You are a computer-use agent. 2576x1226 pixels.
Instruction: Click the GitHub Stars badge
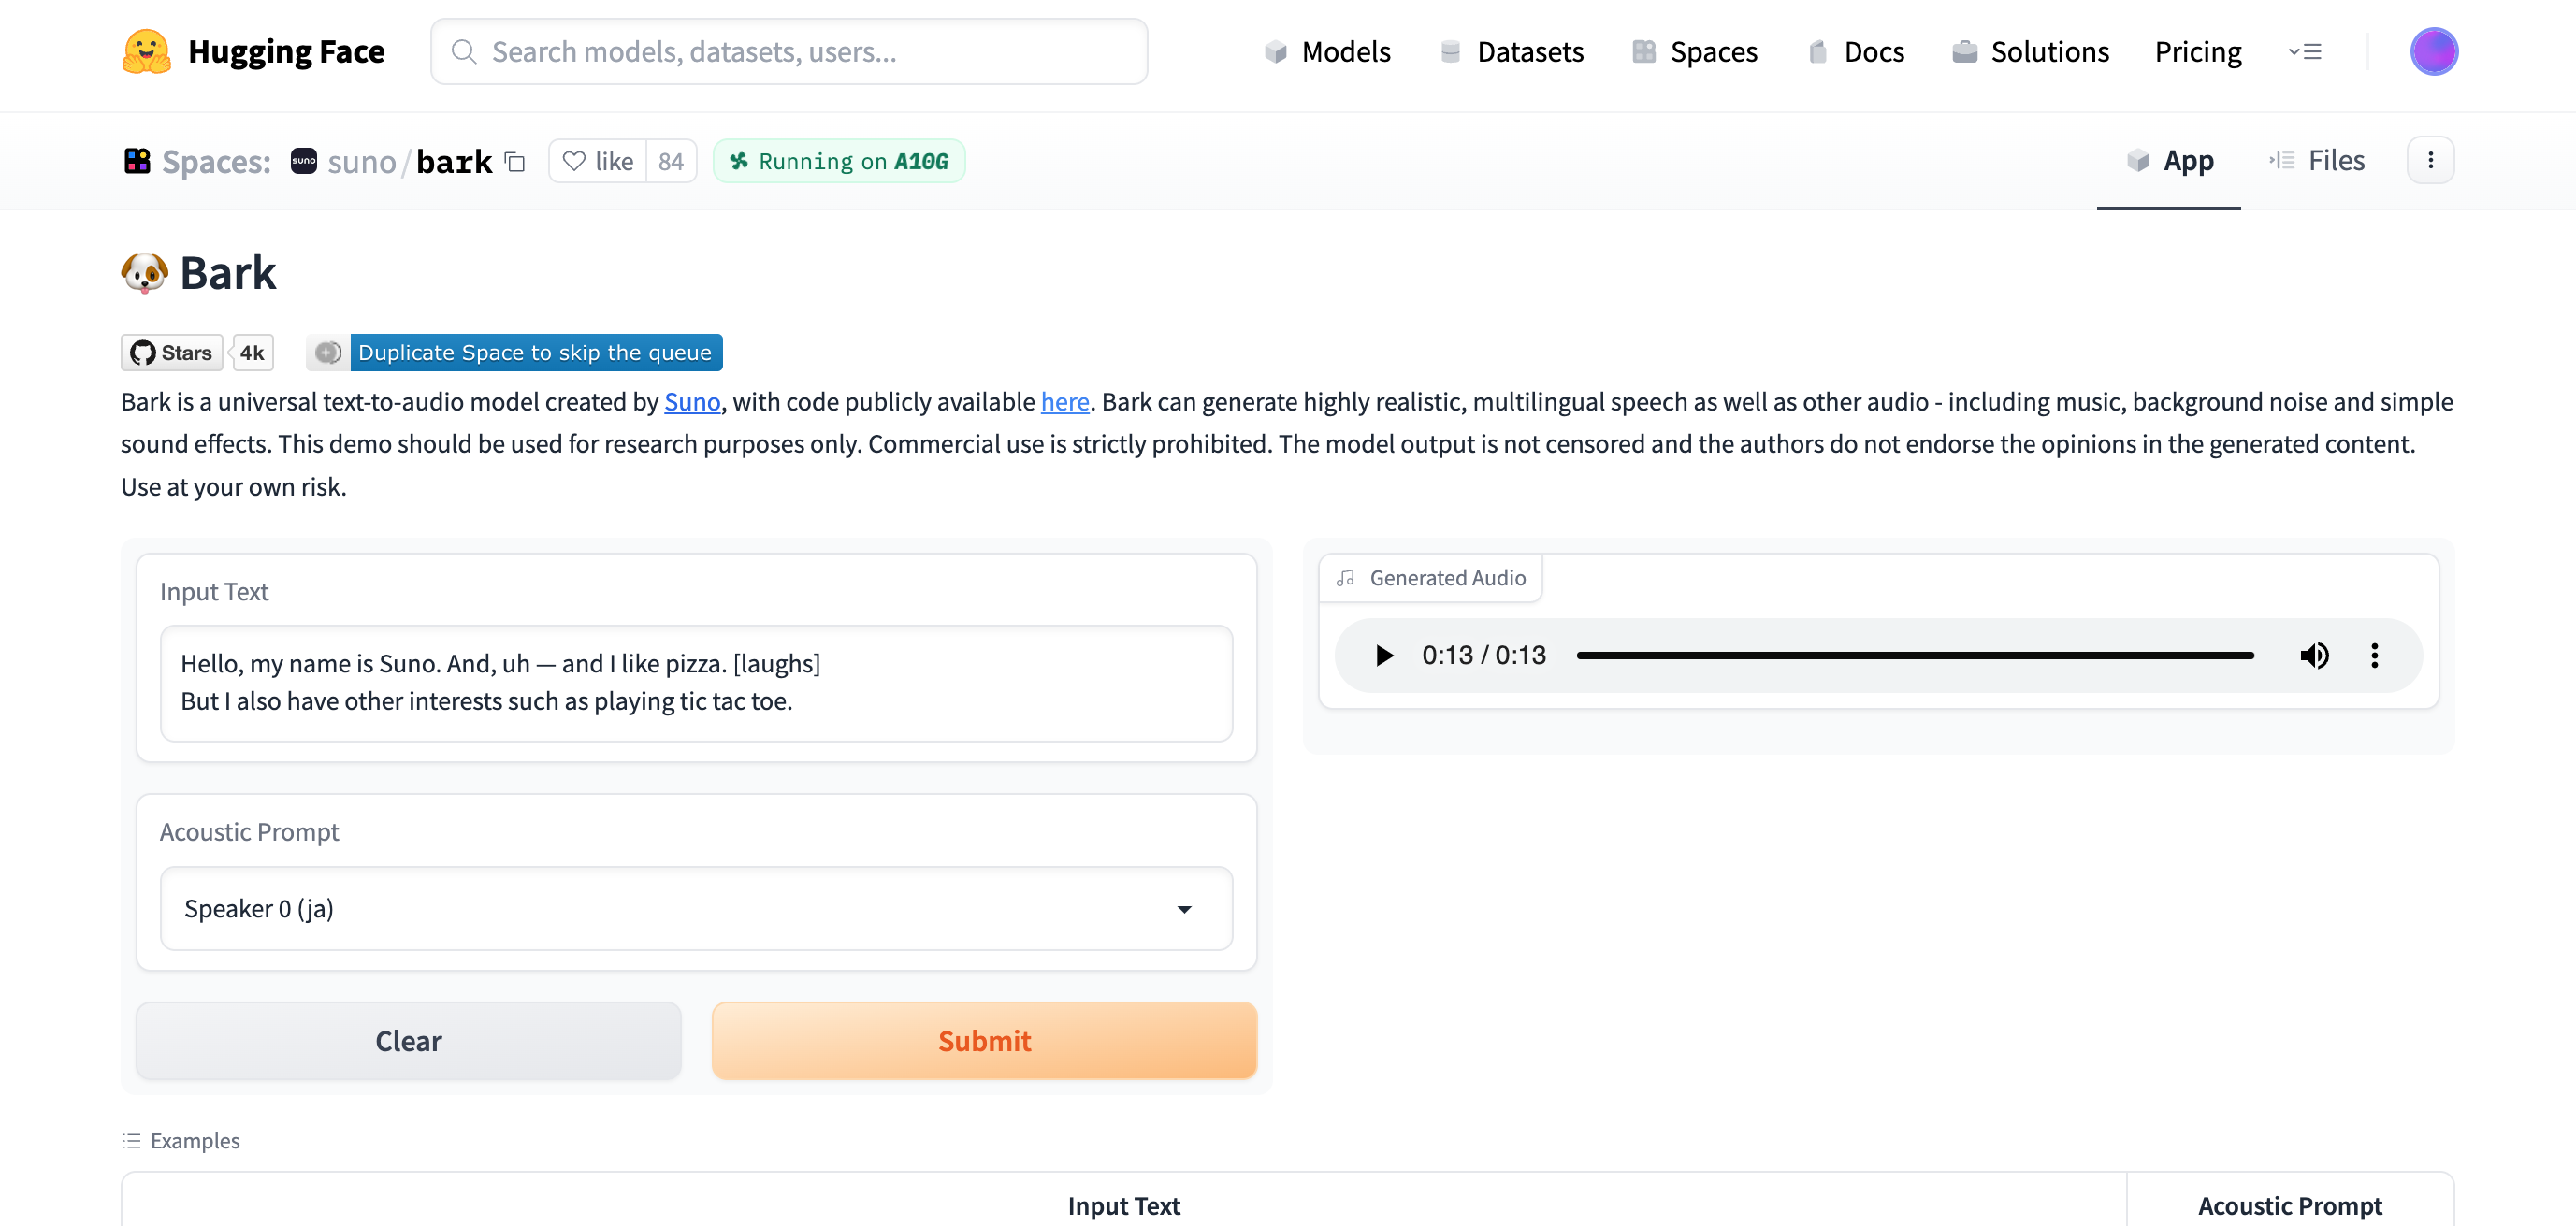[172, 352]
